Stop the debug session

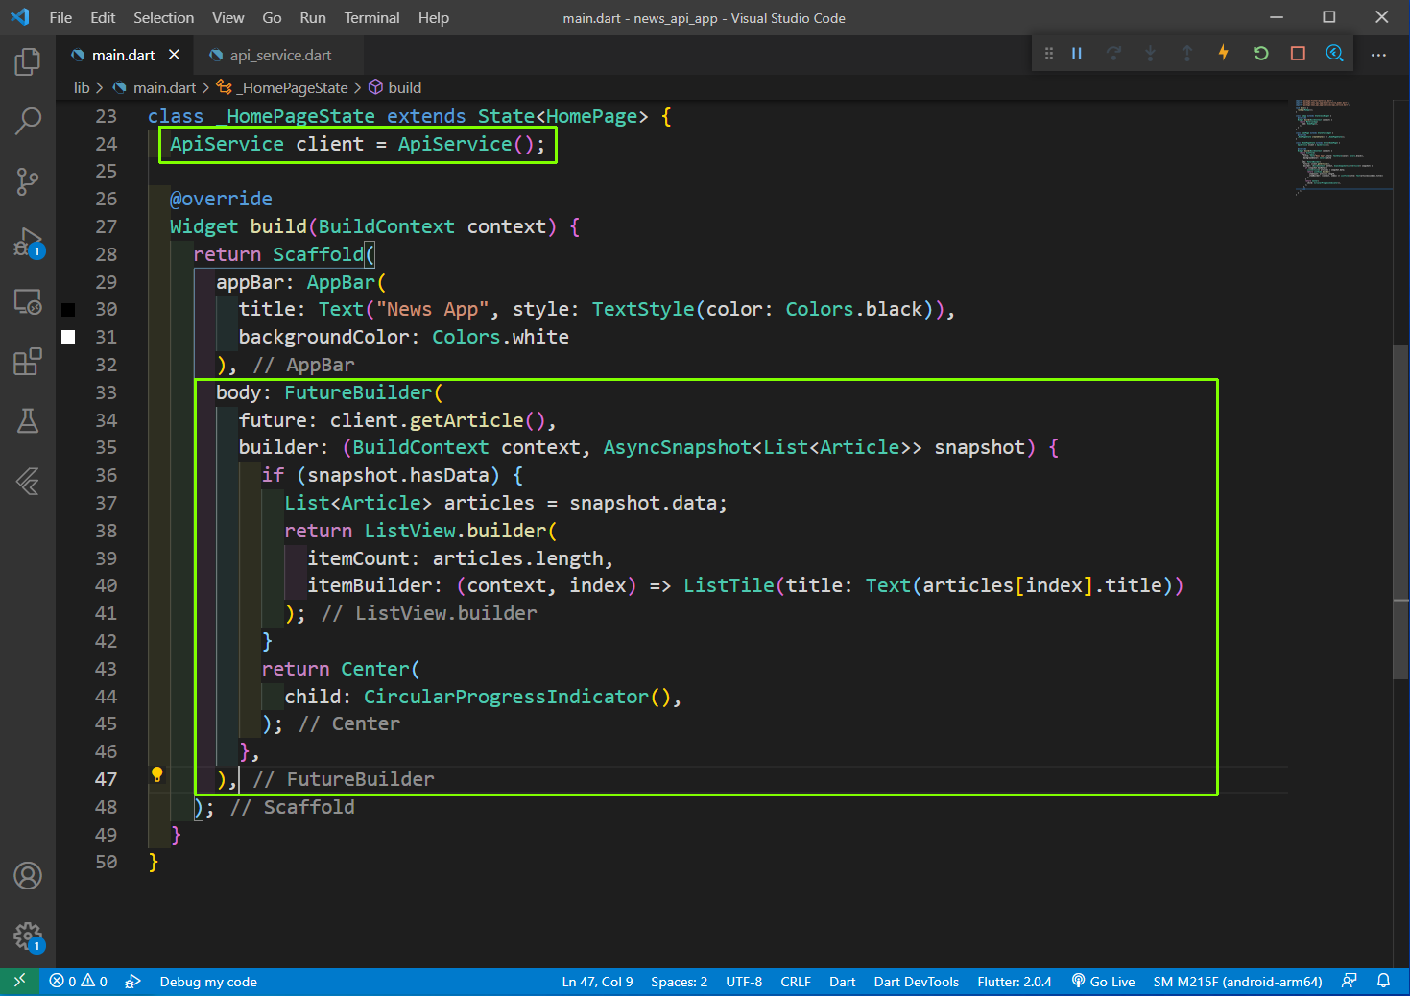pos(1298,54)
